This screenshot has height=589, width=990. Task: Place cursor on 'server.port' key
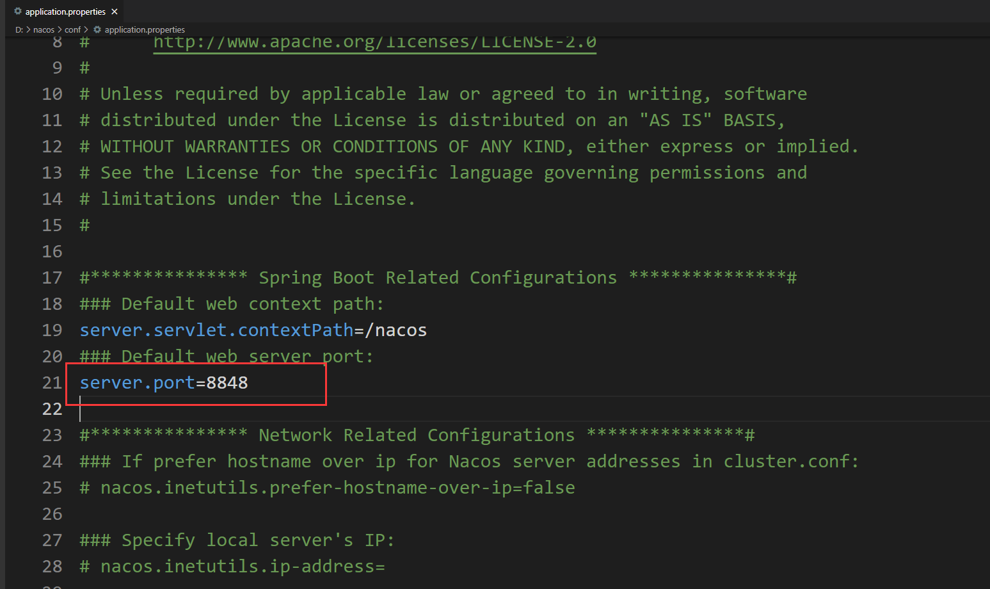click(x=137, y=383)
